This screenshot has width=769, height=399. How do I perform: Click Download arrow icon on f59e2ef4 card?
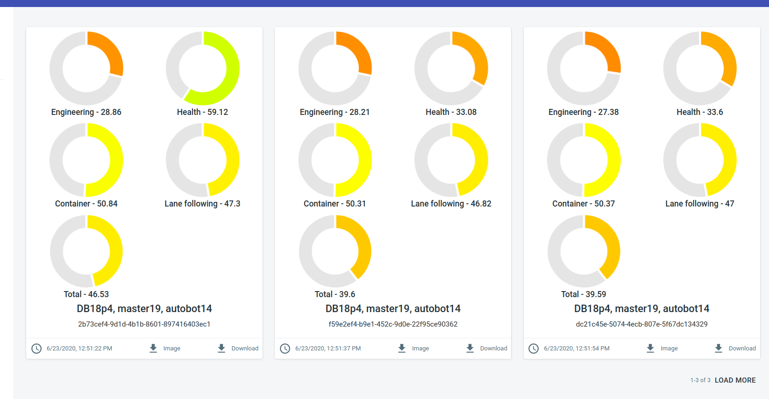click(470, 349)
